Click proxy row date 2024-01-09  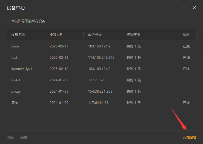(x=59, y=91)
